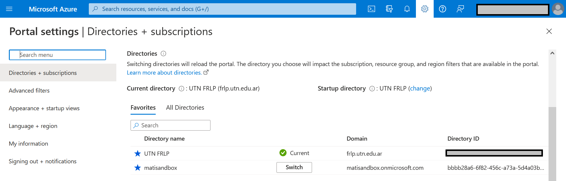566x181 pixels.
Task: Unfavorite matisandbox using its star
Action: (x=137, y=168)
